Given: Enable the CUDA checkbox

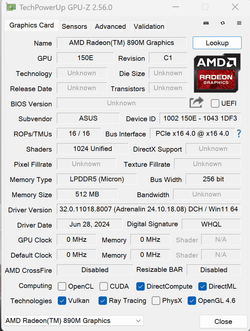Looking at the screenshot, I should point(105,286).
